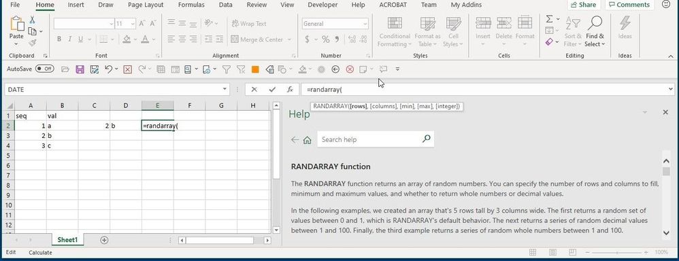Open the Merge & Center dropdown arrow

289,39
